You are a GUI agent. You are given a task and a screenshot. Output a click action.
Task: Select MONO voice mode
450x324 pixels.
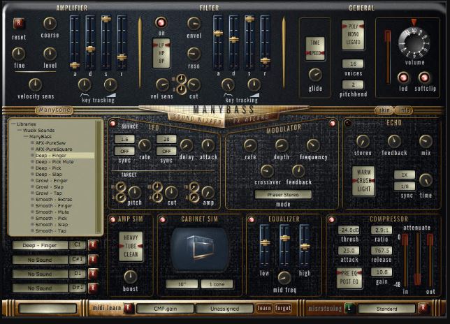(353, 34)
